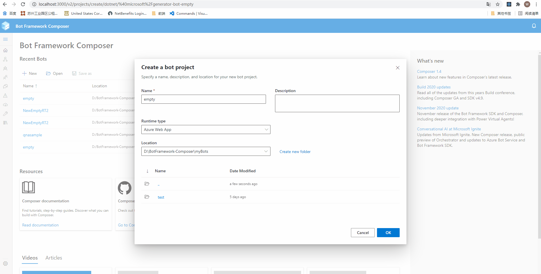The image size is (541, 274).
Task: Open Package library books sidebar icon
Action: coord(5,123)
